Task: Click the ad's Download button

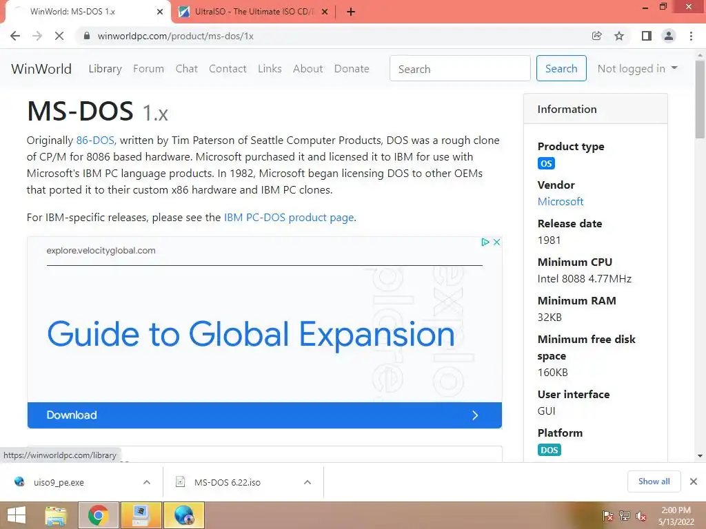Action: [265, 415]
